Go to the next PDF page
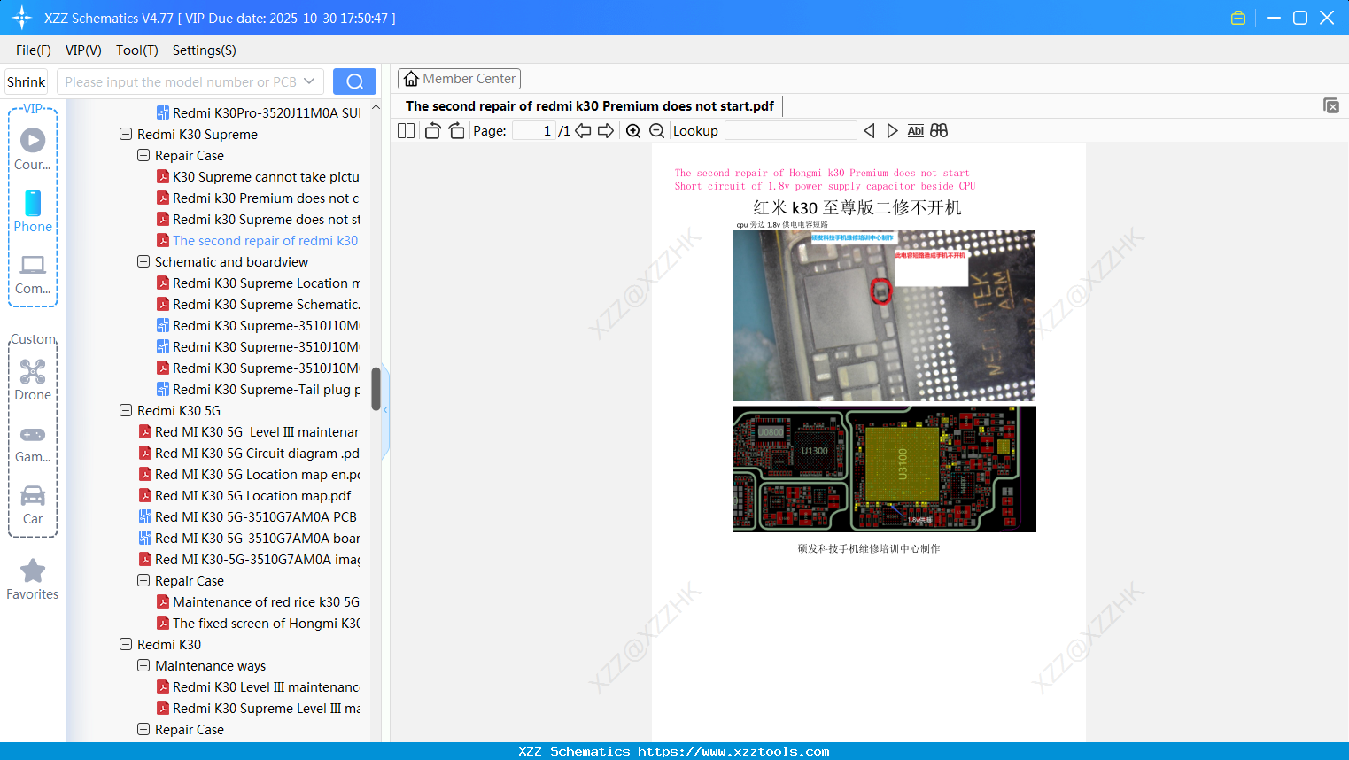This screenshot has height=760, width=1349. pyautogui.click(x=606, y=129)
